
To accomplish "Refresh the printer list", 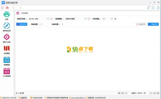I will [52, 19].
